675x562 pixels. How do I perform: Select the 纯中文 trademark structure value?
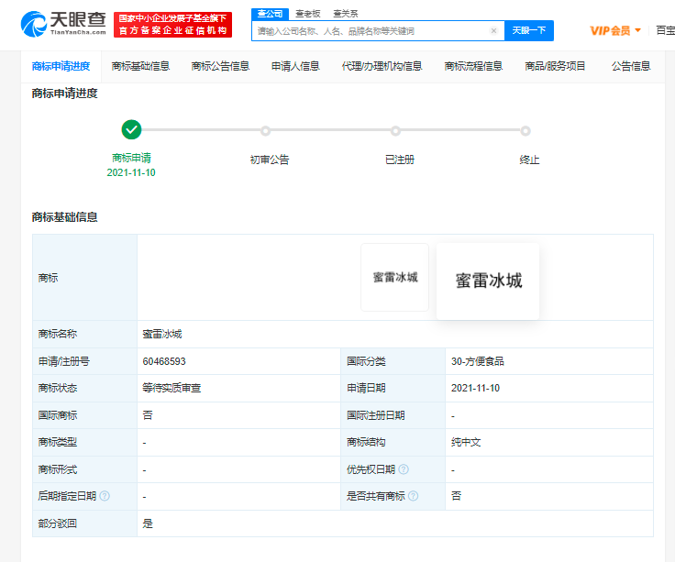(x=466, y=443)
